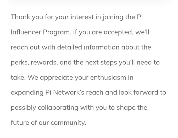Viewport: 178px width, 138px height.
Task: Click the phrase "Pi Network's"
Action: click(x=65, y=93)
